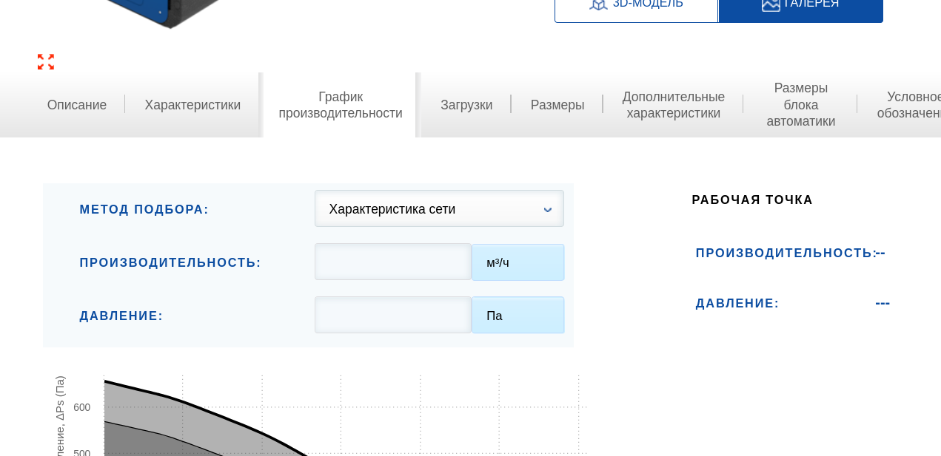Select the м³/ч unit selector

(x=518, y=262)
